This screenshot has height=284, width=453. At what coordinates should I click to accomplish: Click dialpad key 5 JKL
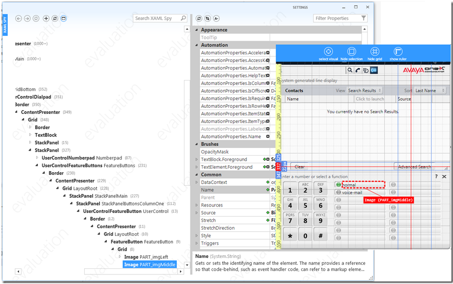coord(305,203)
